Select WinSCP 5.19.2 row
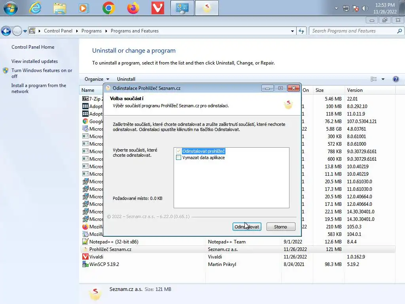Viewport: 405px width, 304px height. 238,264
